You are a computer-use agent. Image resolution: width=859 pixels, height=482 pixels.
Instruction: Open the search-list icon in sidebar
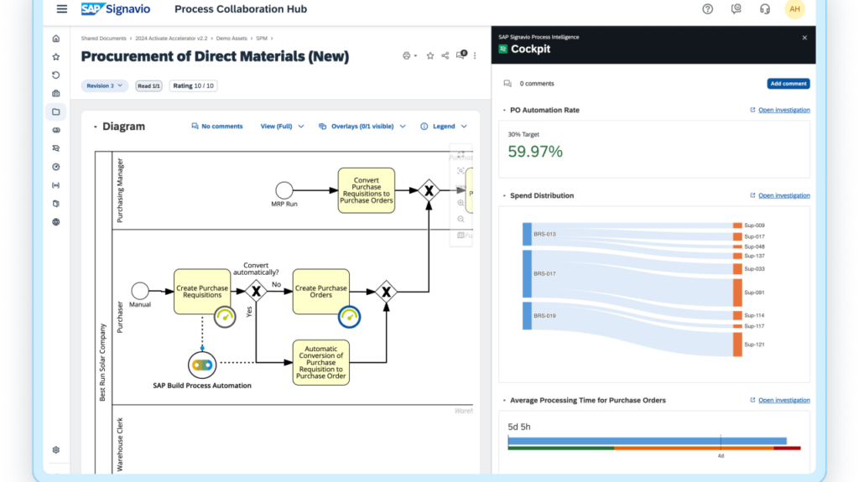click(56, 148)
